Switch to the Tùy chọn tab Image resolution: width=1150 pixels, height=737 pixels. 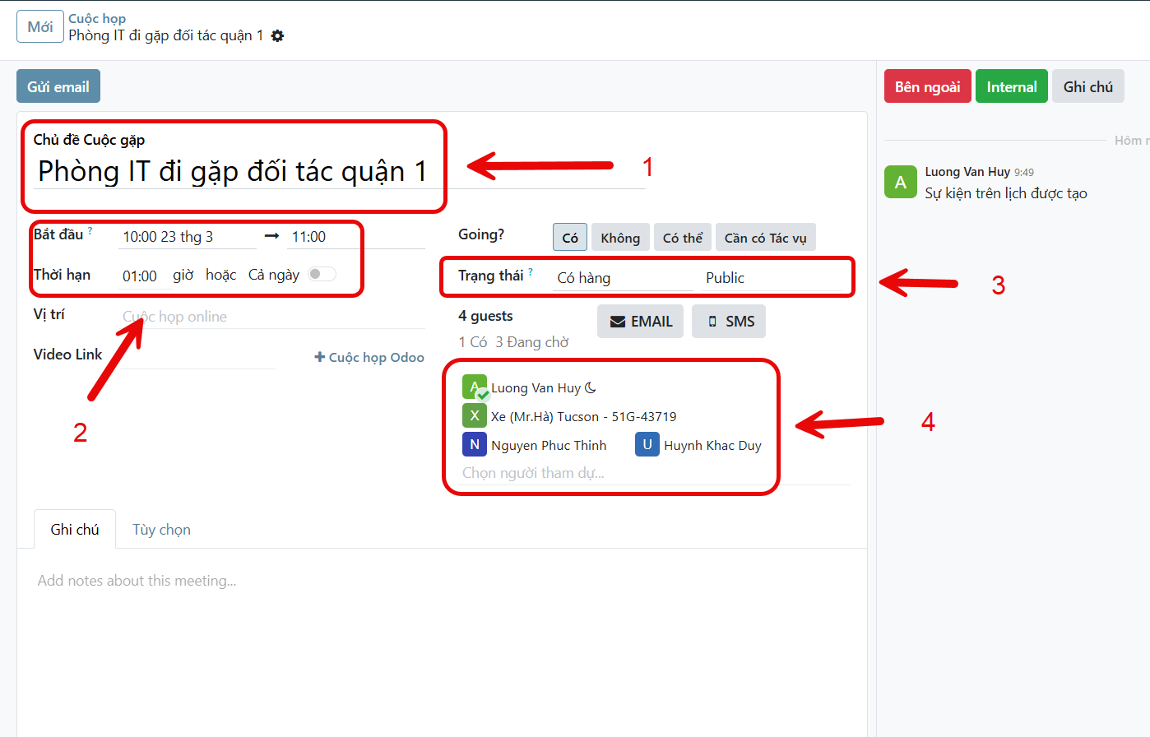pyautogui.click(x=161, y=530)
